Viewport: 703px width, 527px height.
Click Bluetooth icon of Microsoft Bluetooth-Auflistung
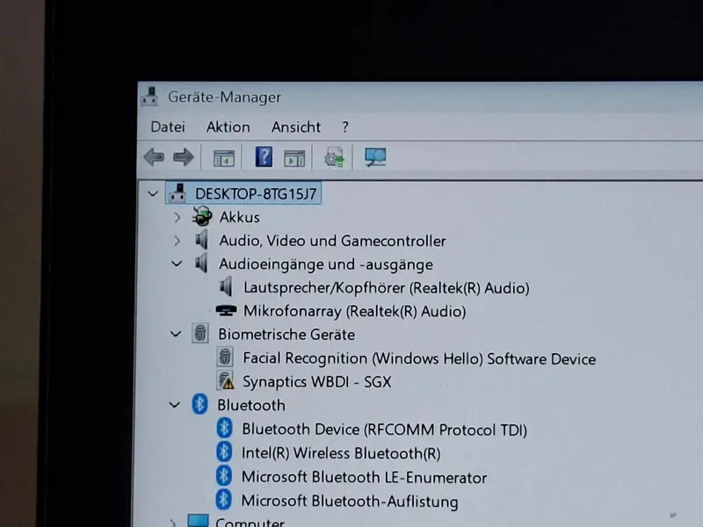(224, 500)
